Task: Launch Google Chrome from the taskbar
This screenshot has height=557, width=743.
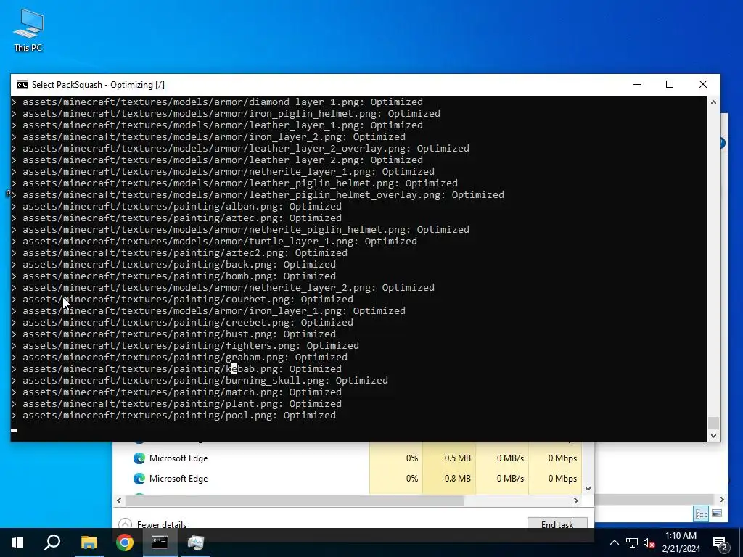Action: [x=125, y=542]
